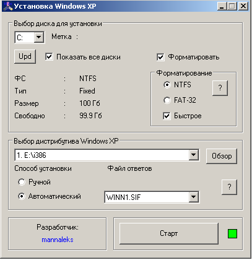Image resolution: width=252 pixels, height=260 pixels.
Task: Select the Автоматический install method
Action: [22, 196]
